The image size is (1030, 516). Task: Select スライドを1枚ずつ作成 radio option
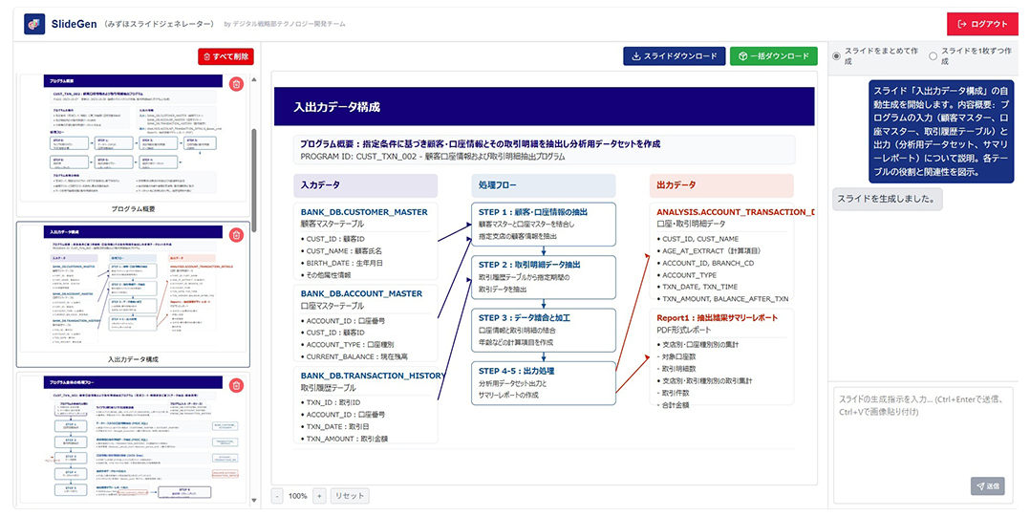coord(933,56)
